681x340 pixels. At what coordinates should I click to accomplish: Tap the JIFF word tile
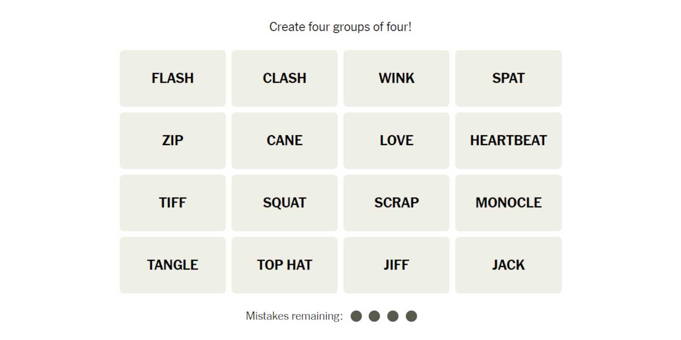tap(396, 265)
